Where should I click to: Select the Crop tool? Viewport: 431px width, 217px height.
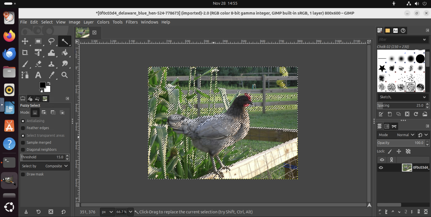pyautogui.click(x=25, y=53)
